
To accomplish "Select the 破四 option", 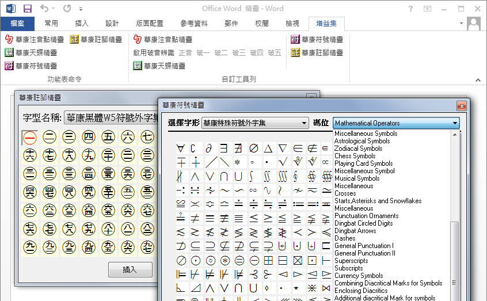I will [257, 53].
